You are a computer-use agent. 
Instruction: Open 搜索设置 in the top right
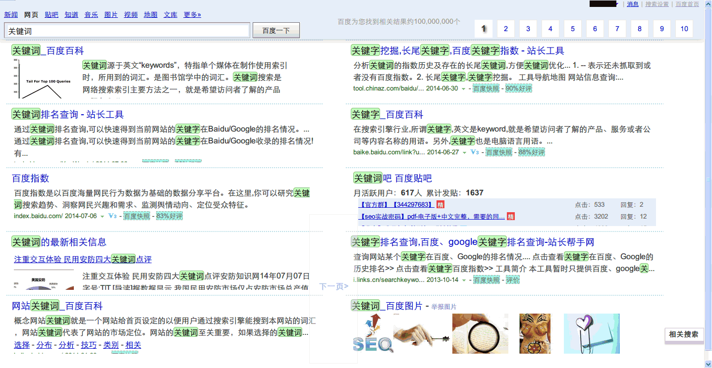click(657, 4)
